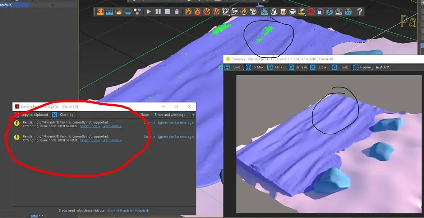Copy error messages to clipboard
This screenshot has height=218, width=424.
(x=32, y=115)
